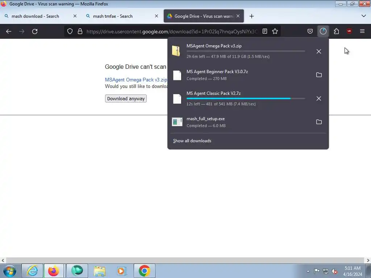Save page to Pocket
The height and width of the screenshot is (278, 371).
tap(310, 31)
